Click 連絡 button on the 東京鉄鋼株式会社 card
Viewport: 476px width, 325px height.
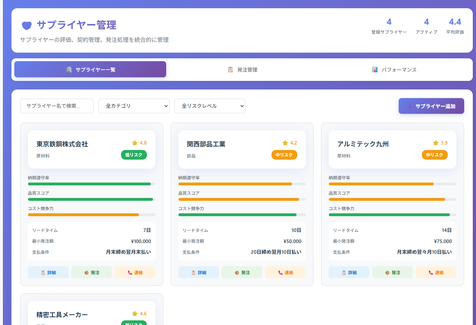tap(135, 272)
